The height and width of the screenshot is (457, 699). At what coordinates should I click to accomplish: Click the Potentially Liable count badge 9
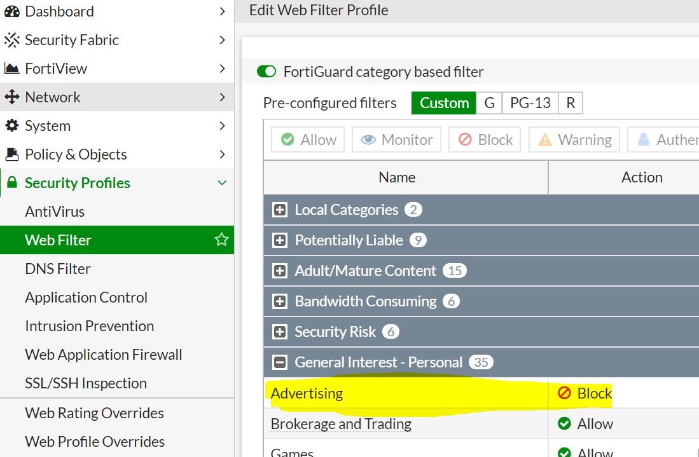click(418, 240)
